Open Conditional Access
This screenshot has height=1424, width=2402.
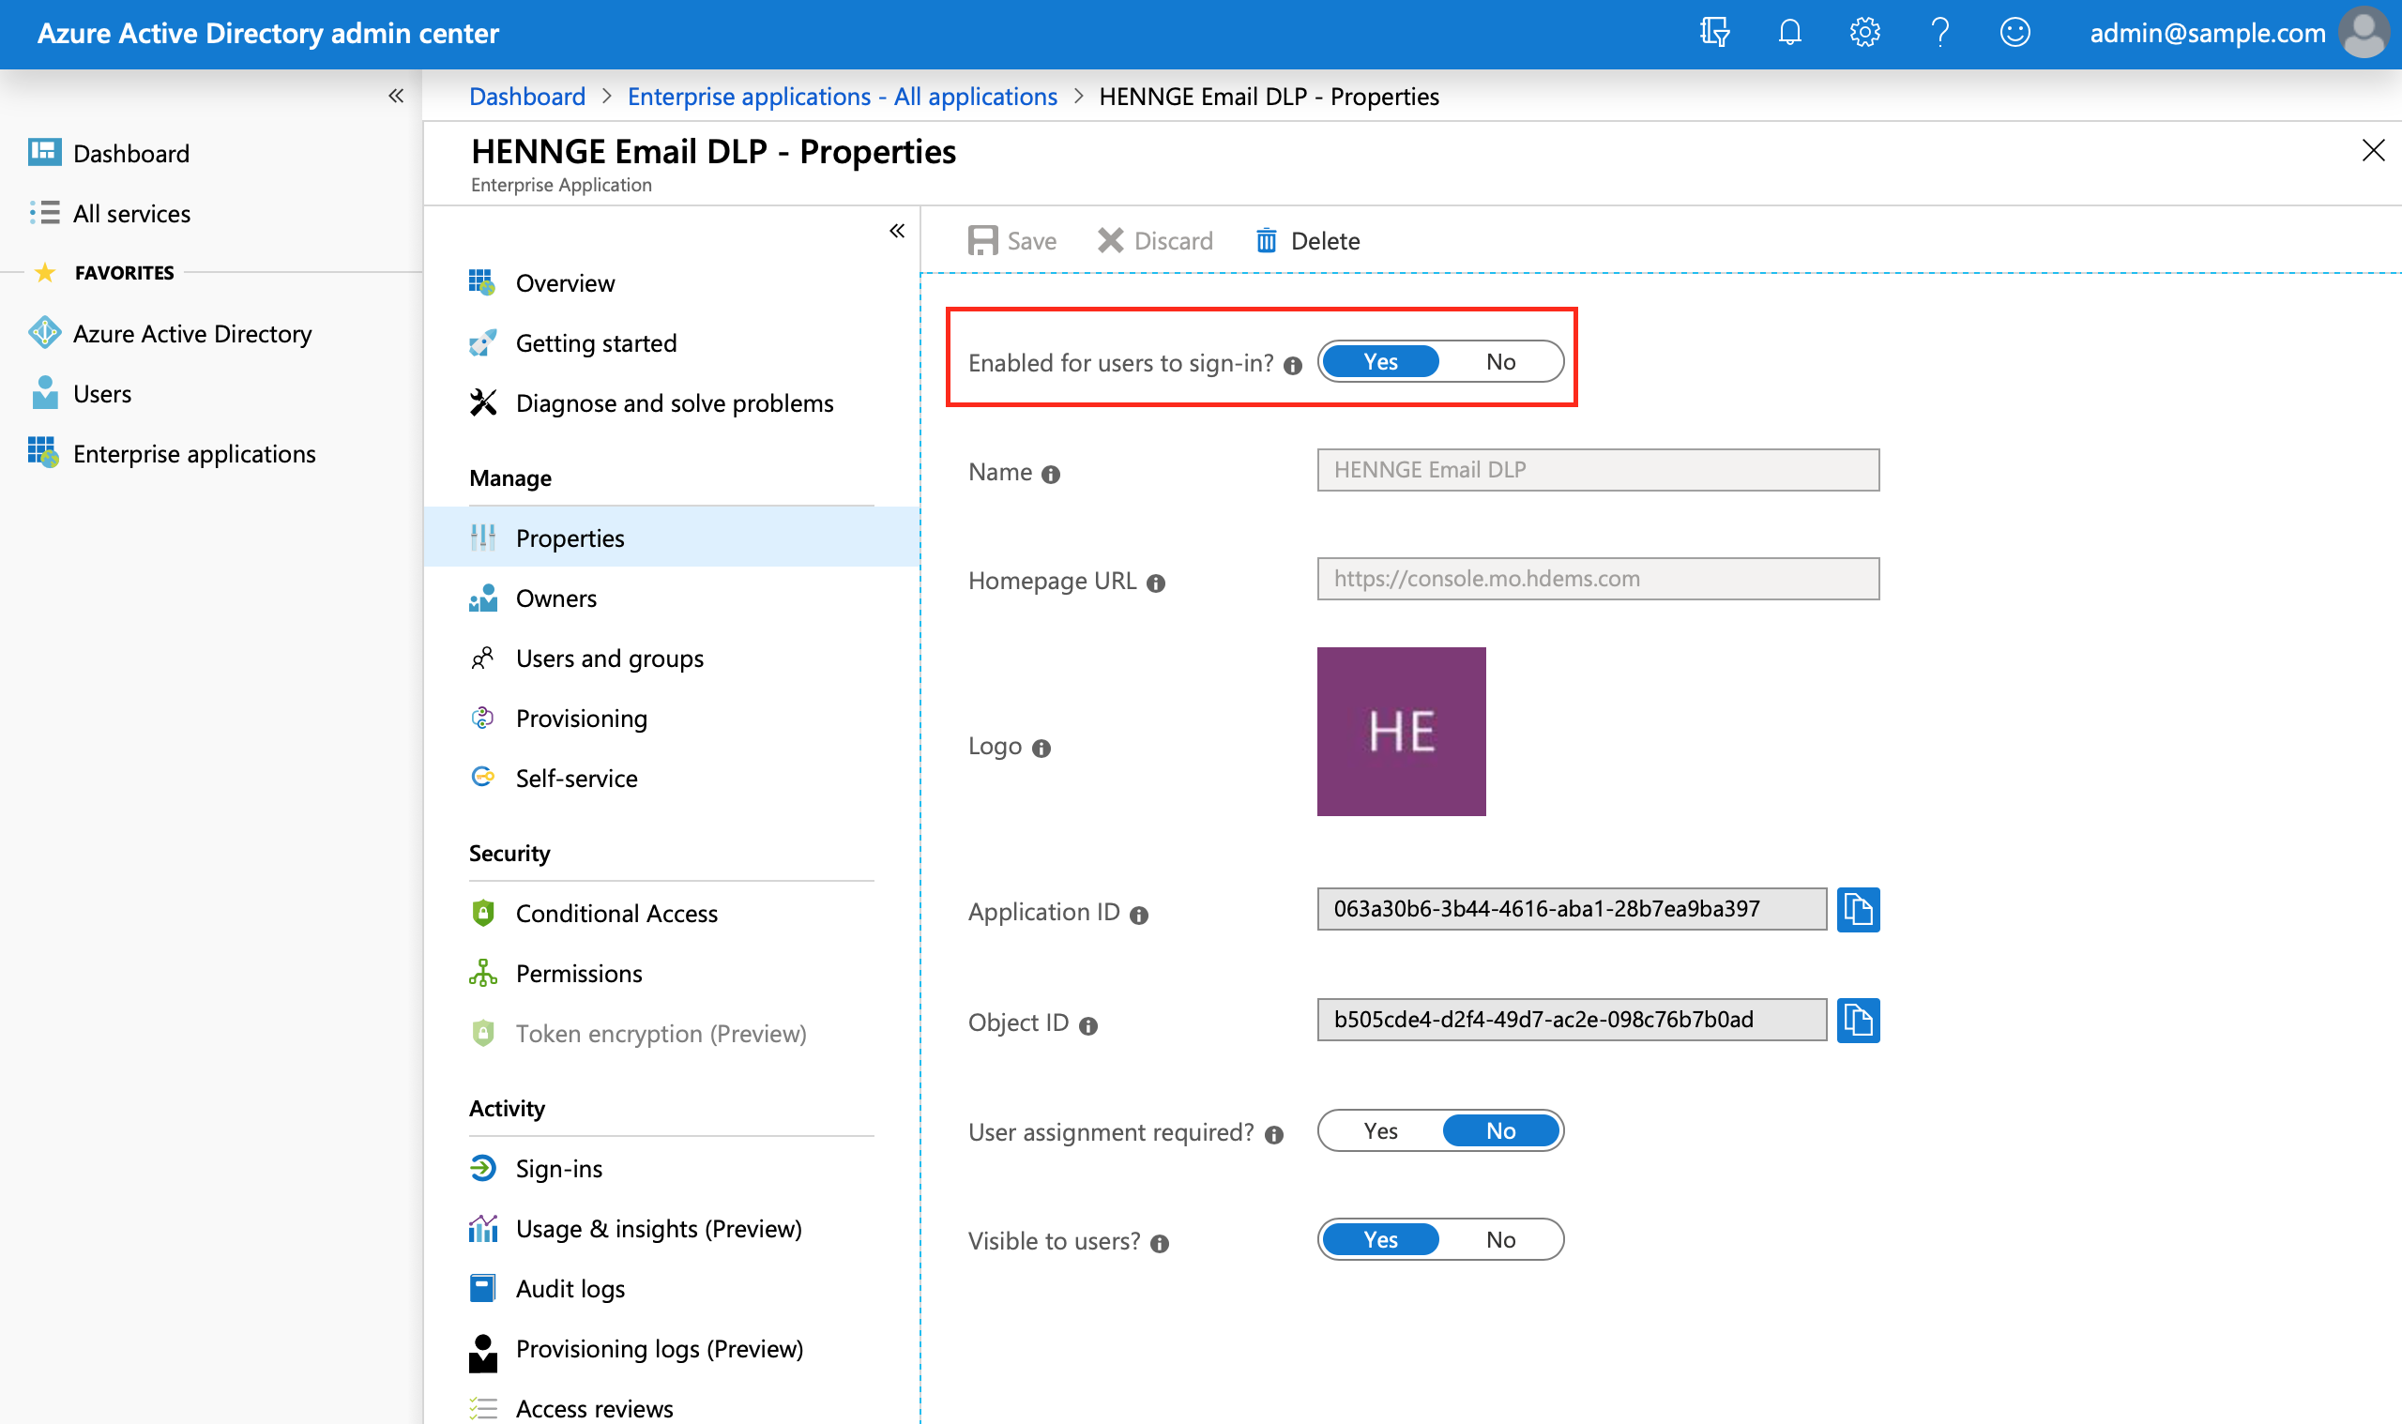(x=672, y=913)
